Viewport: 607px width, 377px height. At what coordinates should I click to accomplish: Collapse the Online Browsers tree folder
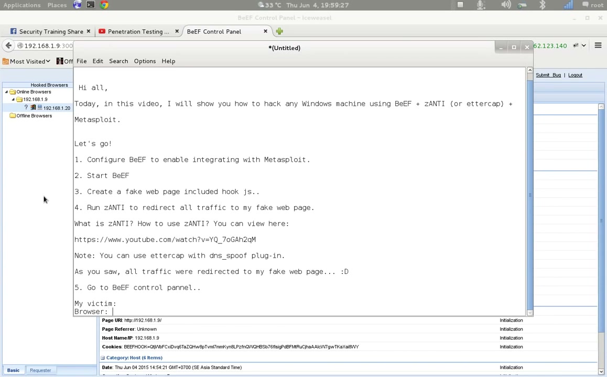click(7, 92)
